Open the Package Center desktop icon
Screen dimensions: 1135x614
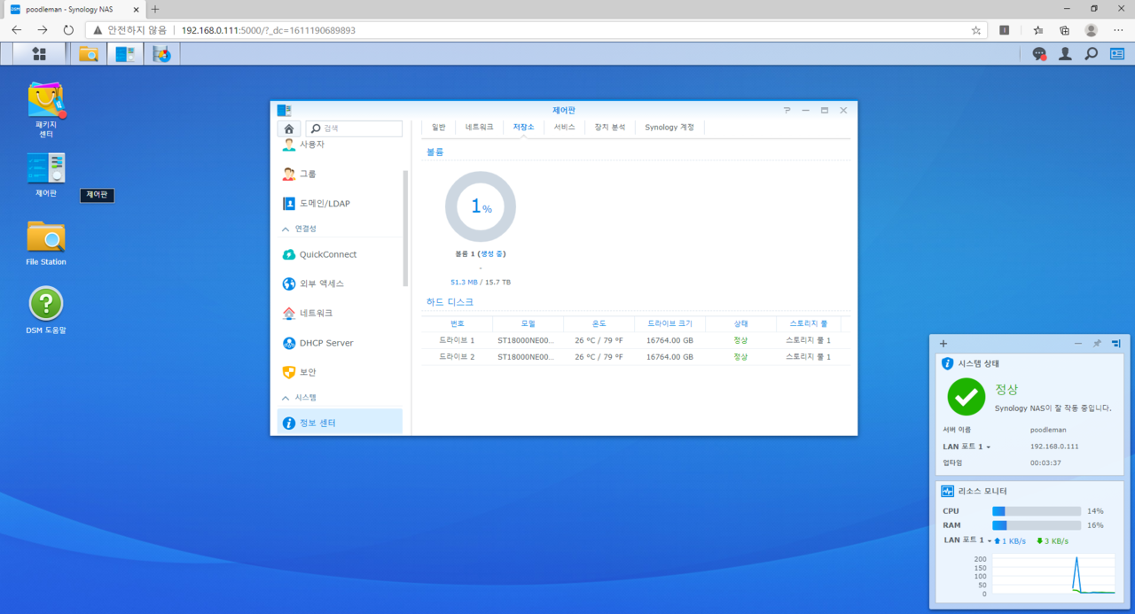pyautogui.click(x=46, y=102)
